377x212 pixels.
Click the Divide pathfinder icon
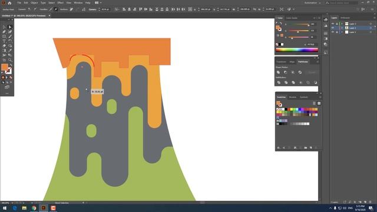pos(279,82)
